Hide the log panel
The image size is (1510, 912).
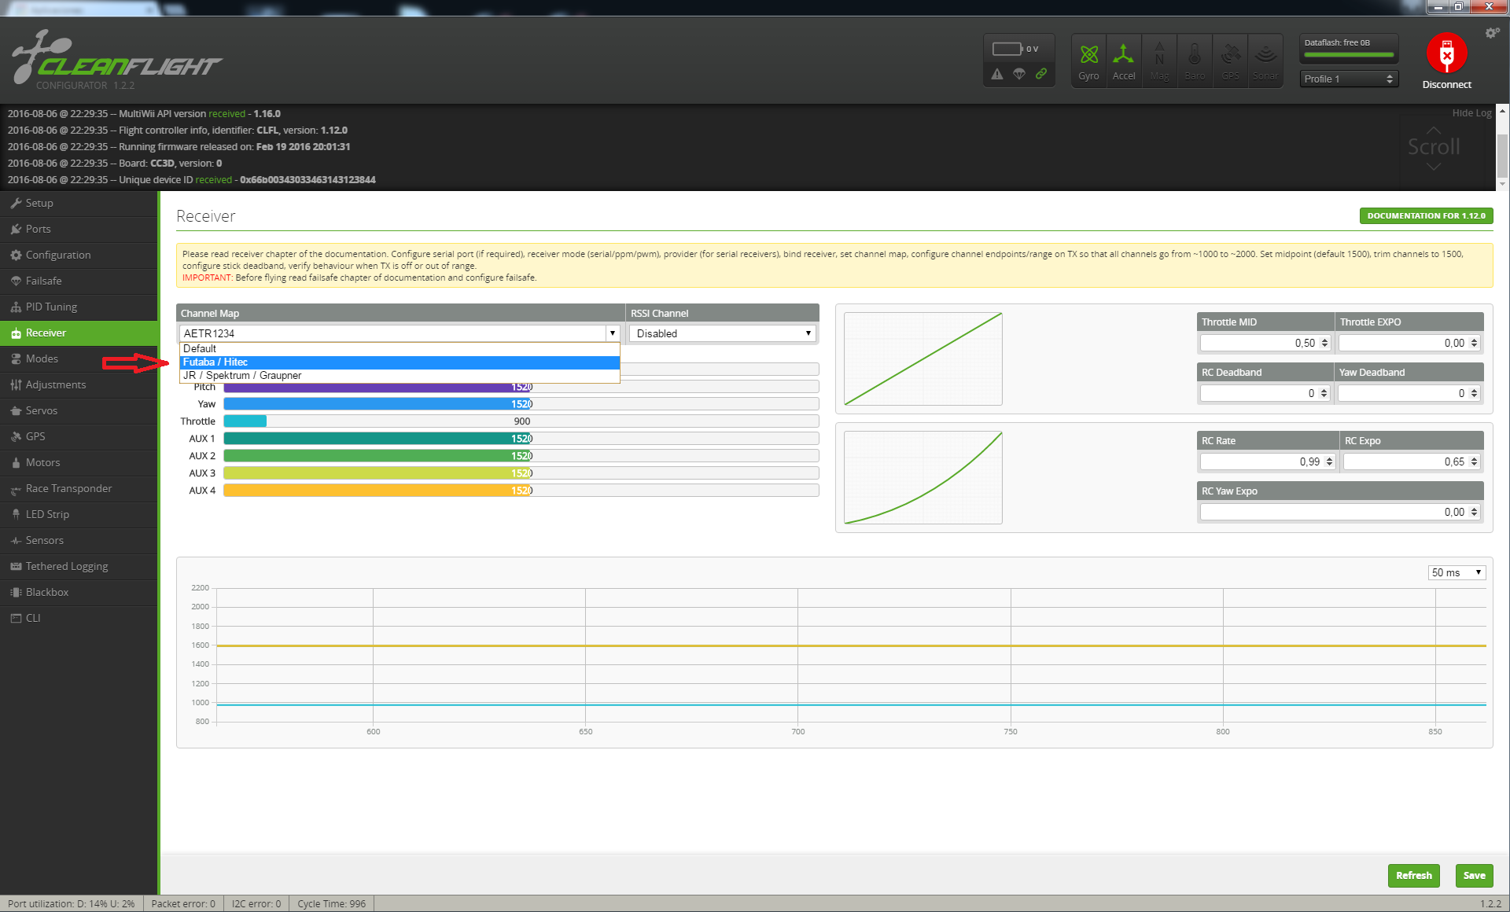[x=1471, y=113]
